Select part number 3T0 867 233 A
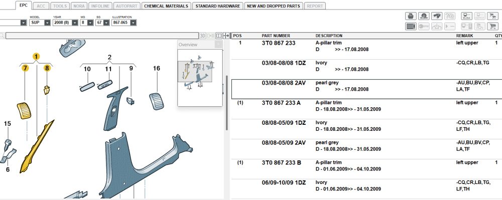The height and width of the screenshot is (200, 502). coord(281,103)
